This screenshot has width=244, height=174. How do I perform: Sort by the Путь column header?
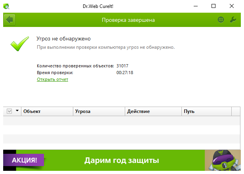point(206,111)
